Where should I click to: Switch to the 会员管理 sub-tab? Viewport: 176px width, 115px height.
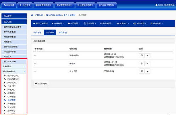(37, 32)
